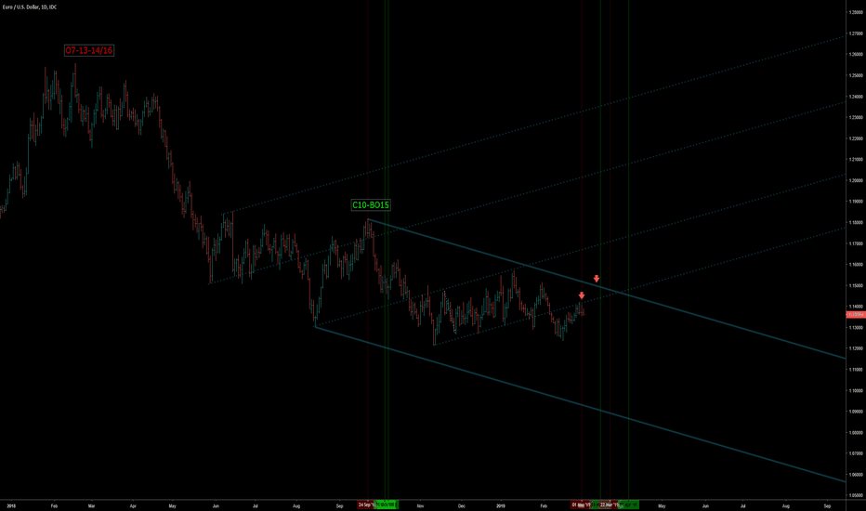Click the Dec label on time axis
The image size is (866, 511).
[461, 505]
